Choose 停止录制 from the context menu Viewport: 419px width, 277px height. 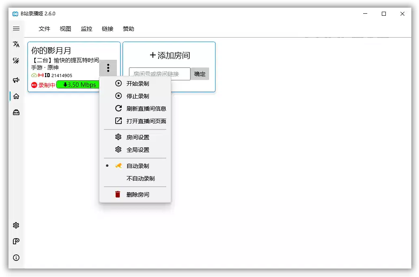click(x=138, y=96)
